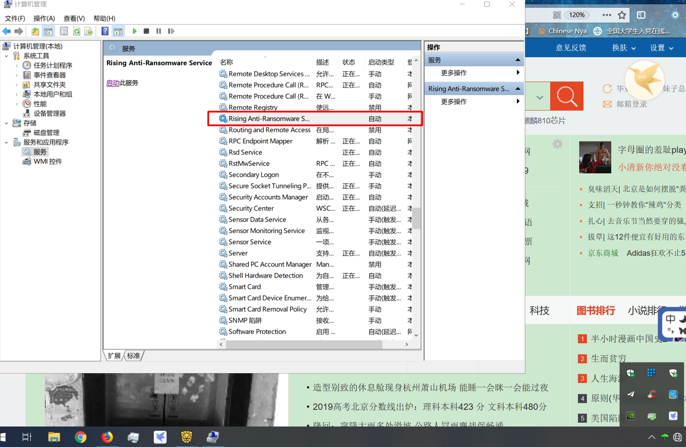Expand the 事件查看器 tree node

17,75
